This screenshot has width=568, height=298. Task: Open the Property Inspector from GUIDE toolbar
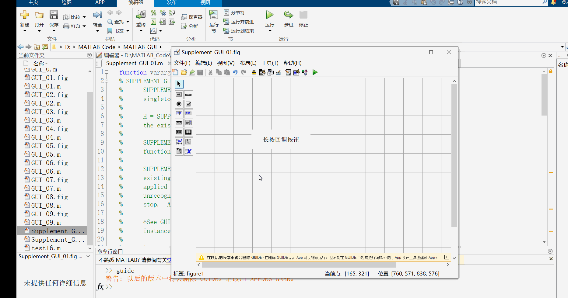coord(296,72)
